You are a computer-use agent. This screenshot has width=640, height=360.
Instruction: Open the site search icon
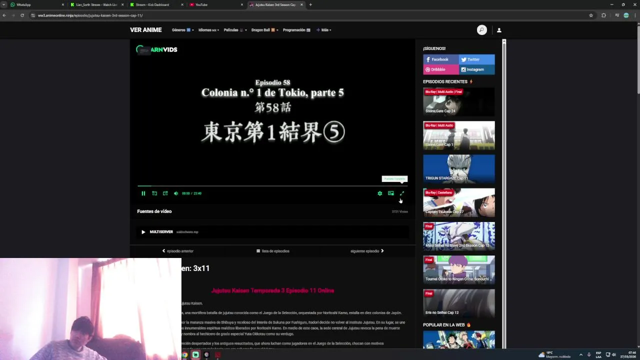481,30
